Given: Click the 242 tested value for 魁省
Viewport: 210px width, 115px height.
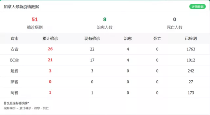Looking at the screenshot, I should coord(191,71).
